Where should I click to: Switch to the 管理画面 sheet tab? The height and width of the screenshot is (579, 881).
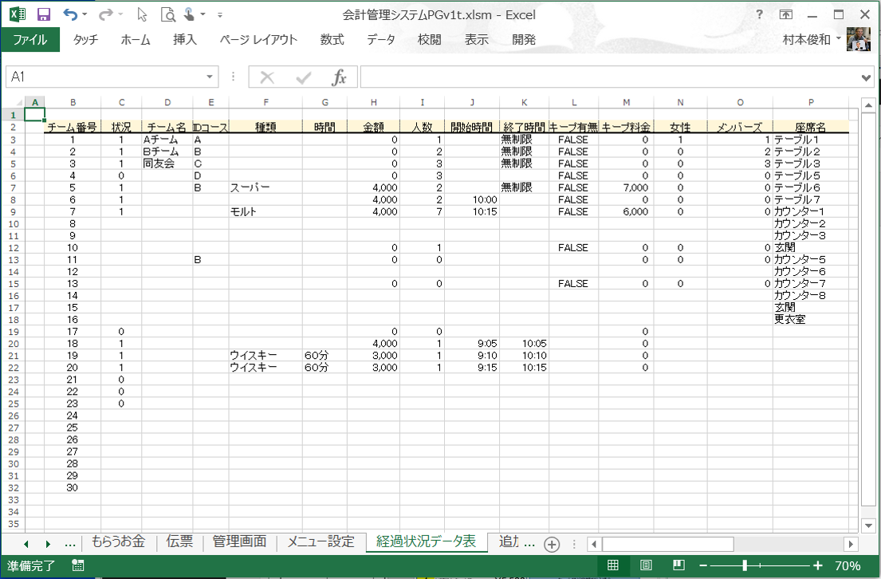click(x=239, y=542)
